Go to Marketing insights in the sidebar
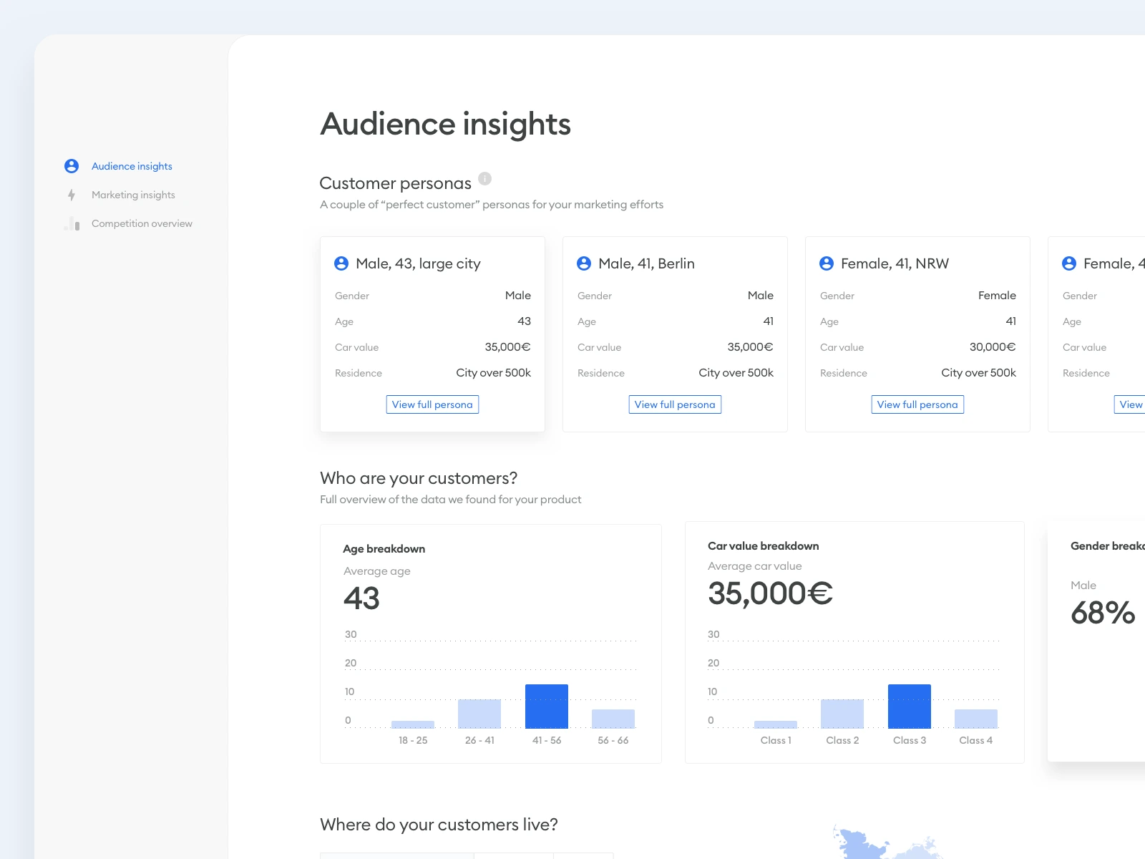1145x859 pixels. [x=133, y=195]
